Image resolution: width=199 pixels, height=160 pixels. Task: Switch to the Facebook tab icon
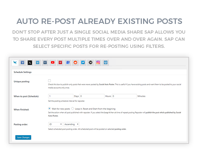point(23,63)
